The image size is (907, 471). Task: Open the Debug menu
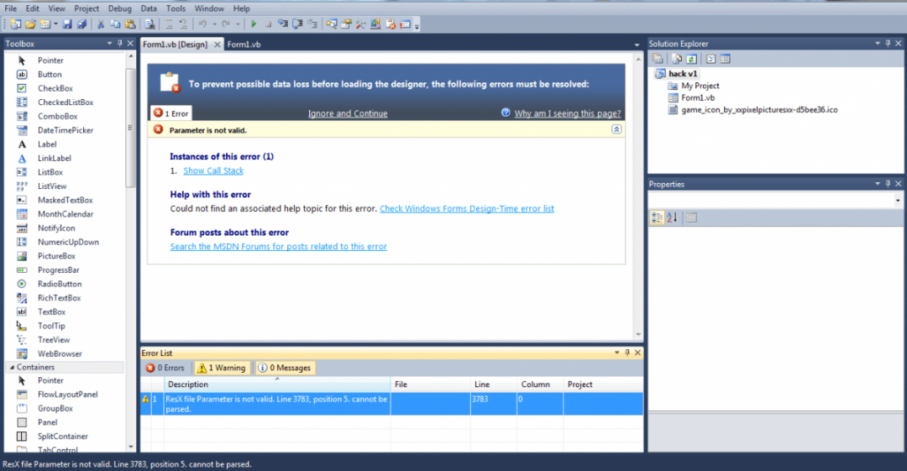[119, 8]
